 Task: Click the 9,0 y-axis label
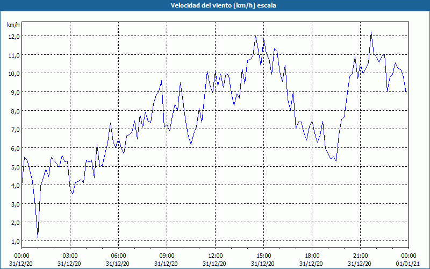tap(15, 92)
